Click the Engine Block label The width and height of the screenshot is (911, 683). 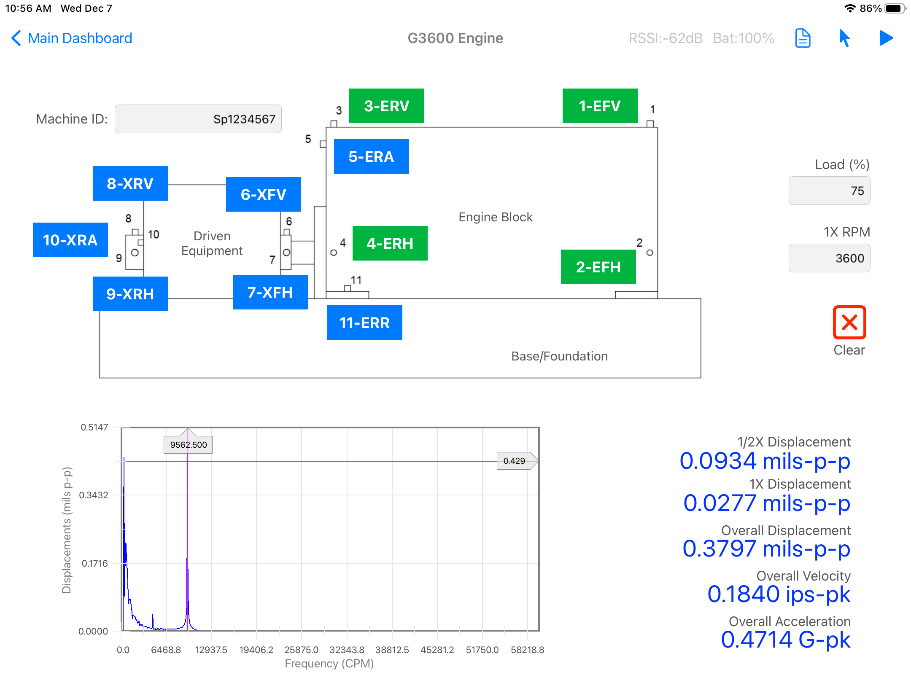pos(496,217)
